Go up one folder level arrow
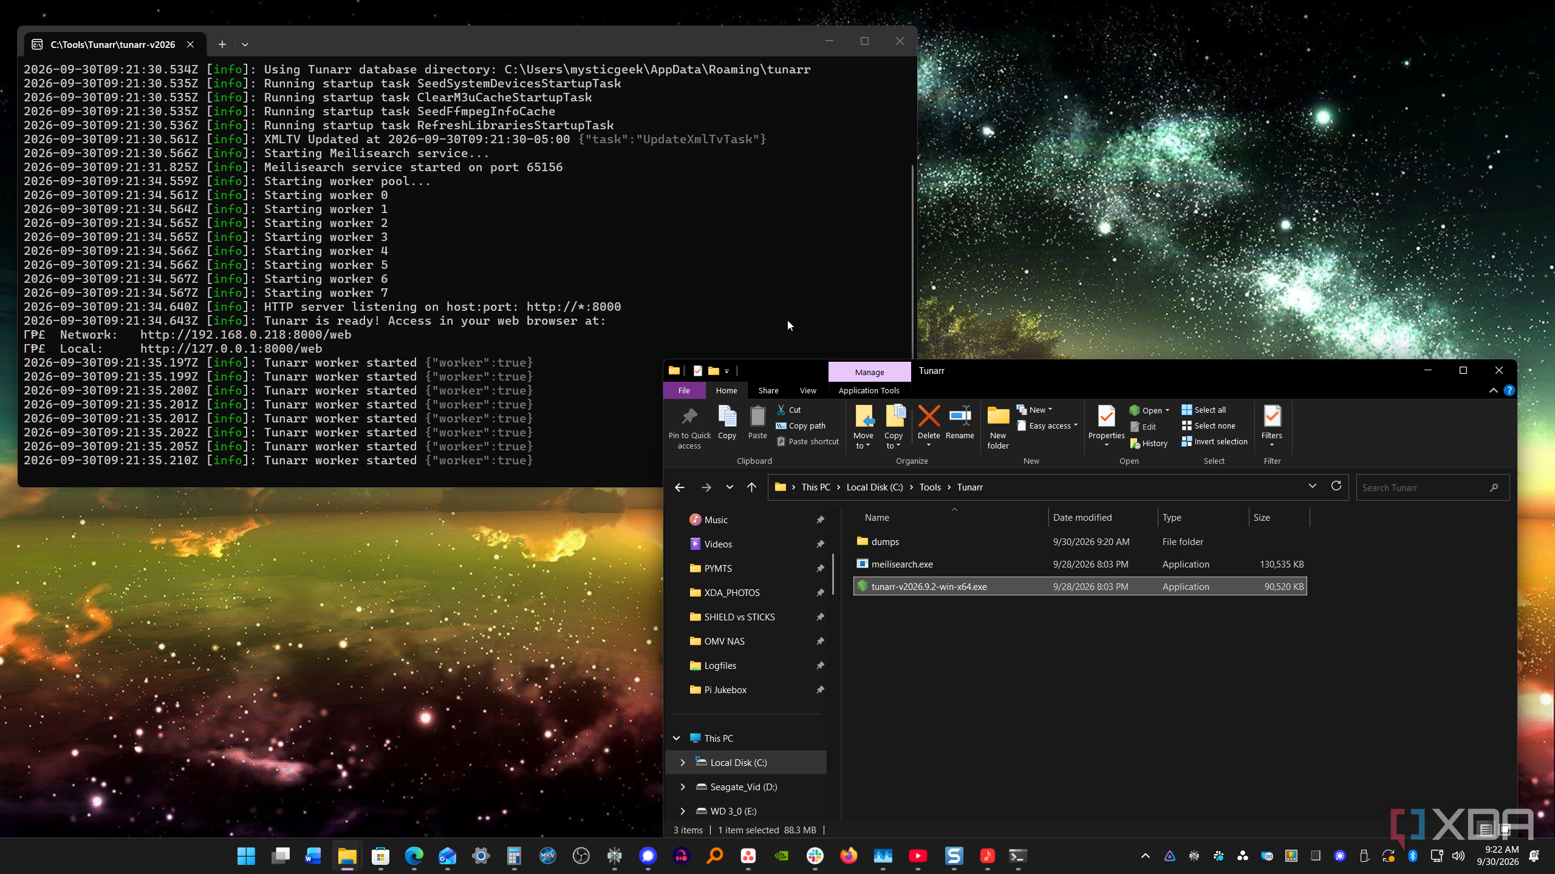The width and height of the screenshot is (1555, 874). pos(751,487)
